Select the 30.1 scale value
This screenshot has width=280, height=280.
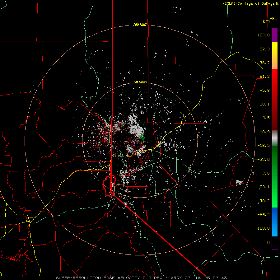[x=265, y=104]
